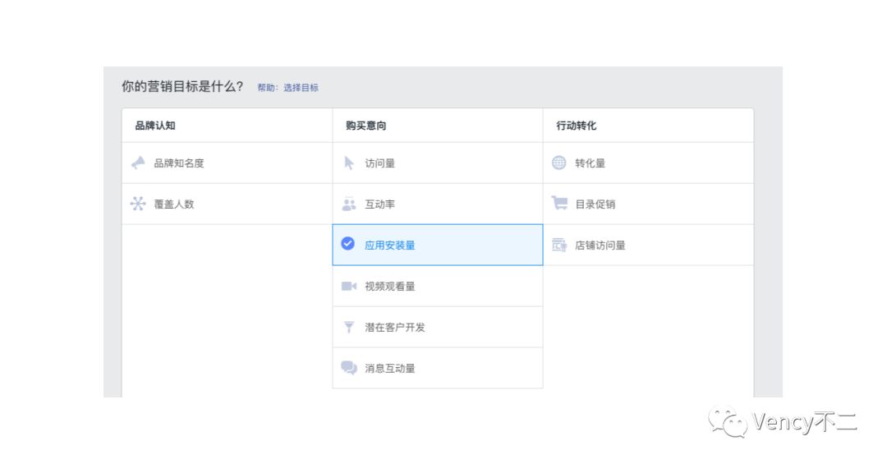Click the shopping cart icon for 目录促销

point(559,203)
